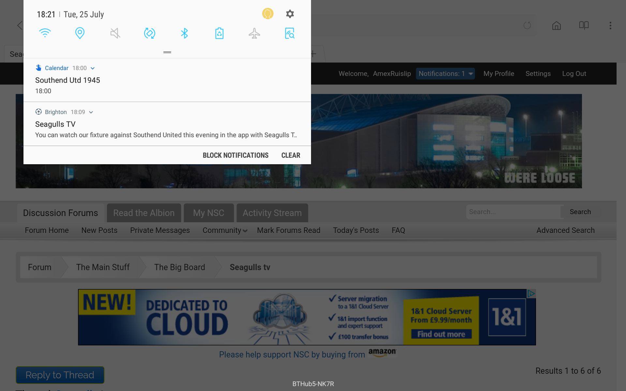Log Out of the forum

574,74
